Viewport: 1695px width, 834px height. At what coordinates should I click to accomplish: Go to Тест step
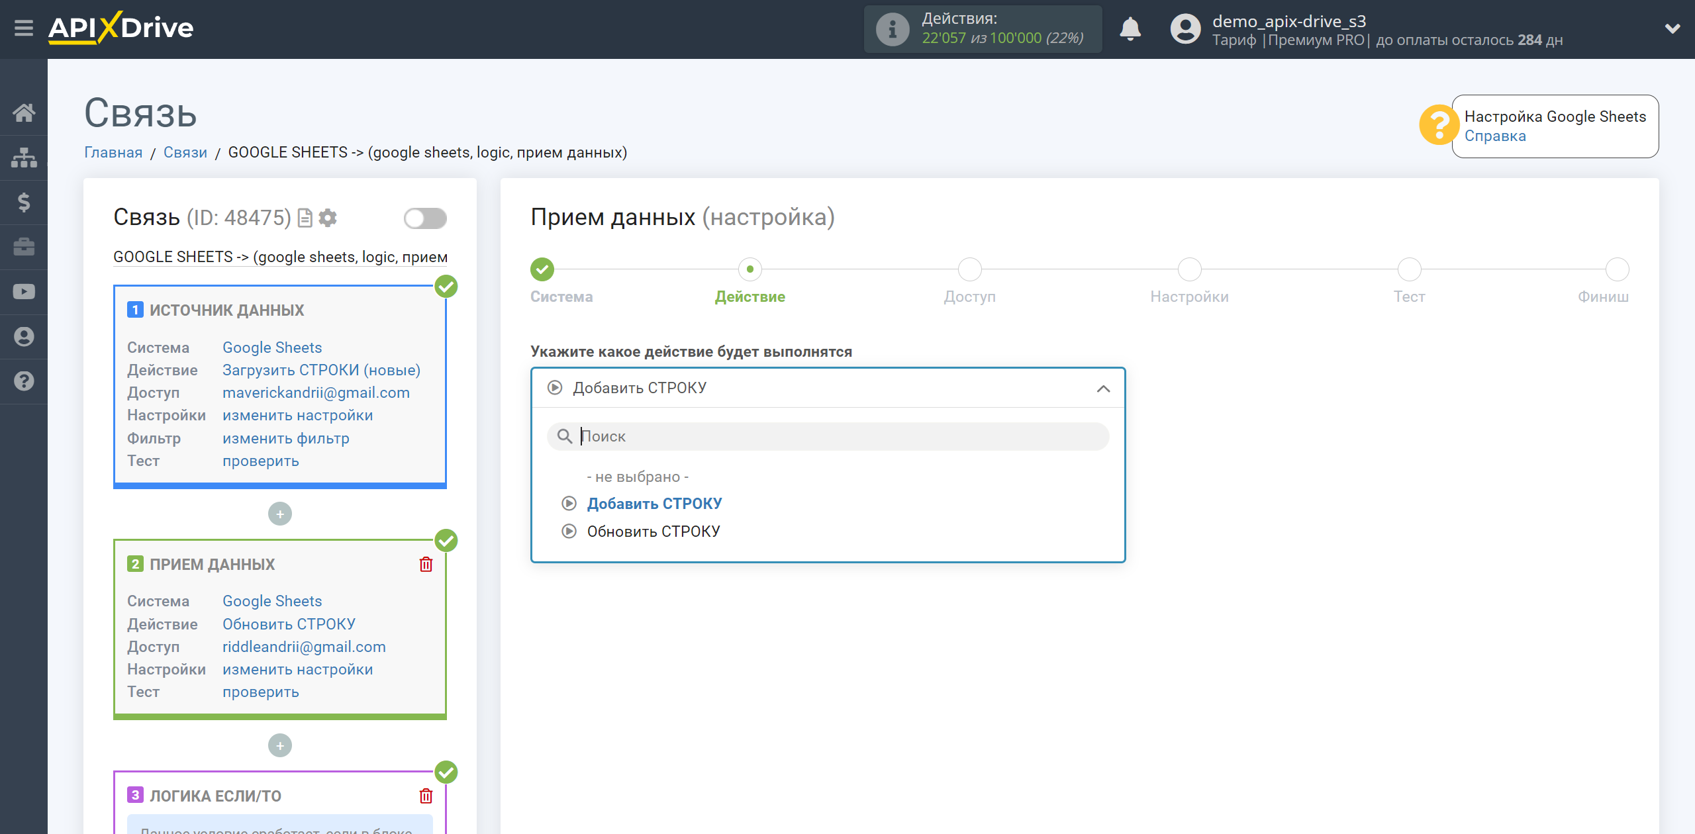tap(1409, 269)
